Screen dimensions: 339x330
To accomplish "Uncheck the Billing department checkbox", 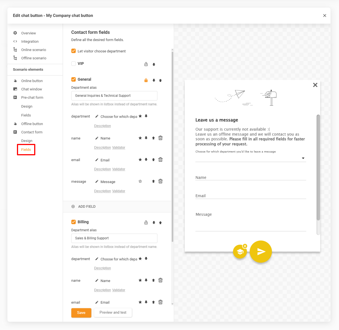I will (74, 222).
